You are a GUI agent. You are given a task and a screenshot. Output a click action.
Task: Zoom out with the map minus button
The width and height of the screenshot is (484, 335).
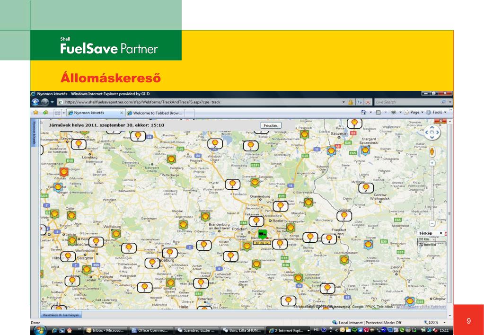pyautogui.click(x=432, y=223)
